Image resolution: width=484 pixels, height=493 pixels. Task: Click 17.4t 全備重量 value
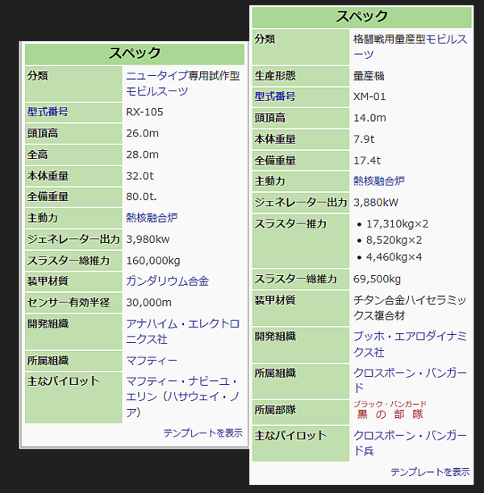[x=367, y=161]
